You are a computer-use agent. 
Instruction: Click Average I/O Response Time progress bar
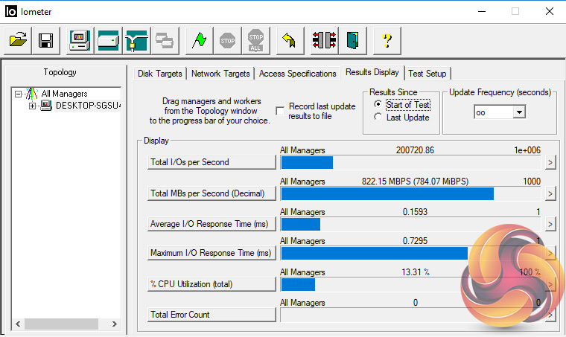[411, 224]
